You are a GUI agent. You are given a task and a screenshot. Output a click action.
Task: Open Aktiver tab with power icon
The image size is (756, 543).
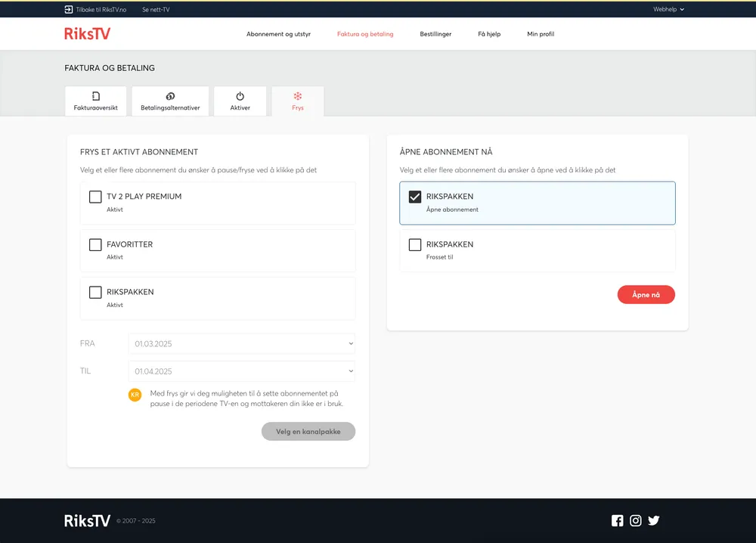240,101
